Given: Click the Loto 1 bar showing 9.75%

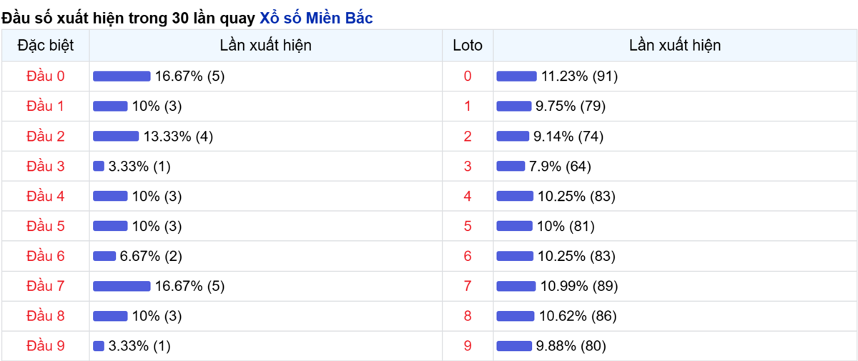Looking at the screenshot, I should click(x=514, y=106).
